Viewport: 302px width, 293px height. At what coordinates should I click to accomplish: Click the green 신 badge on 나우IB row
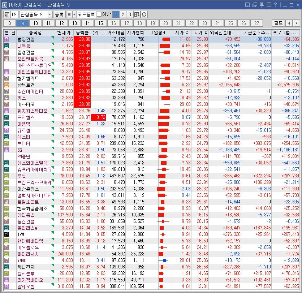coord(7,46)
